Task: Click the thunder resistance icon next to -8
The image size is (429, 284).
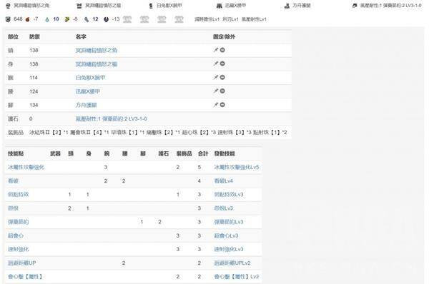Action: click(x=66, y=19)
